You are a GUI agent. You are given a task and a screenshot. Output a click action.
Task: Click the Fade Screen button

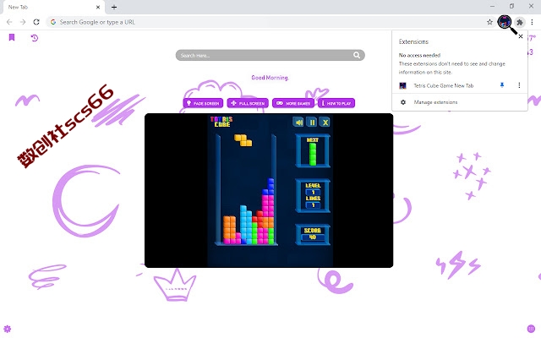pyautogui.click(x=203, y=103)
